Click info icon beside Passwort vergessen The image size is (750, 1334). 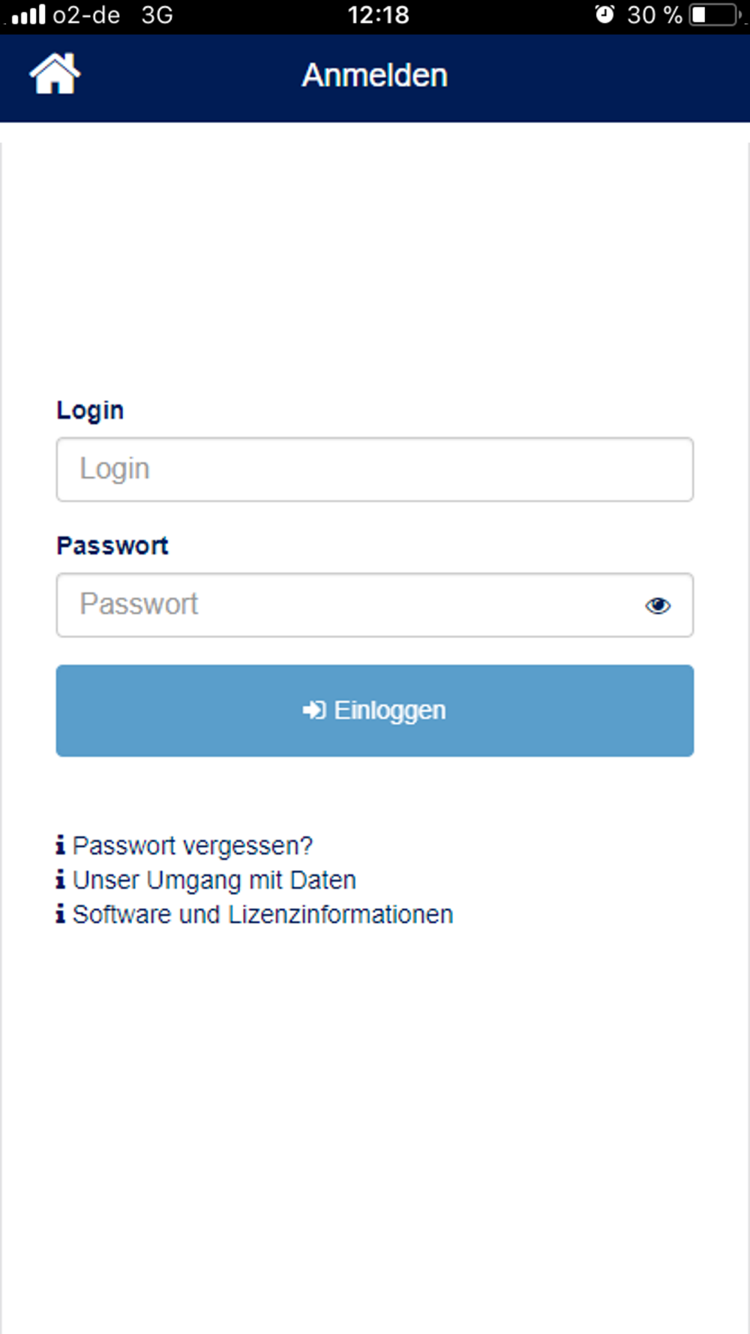click(x=61, y=846)
